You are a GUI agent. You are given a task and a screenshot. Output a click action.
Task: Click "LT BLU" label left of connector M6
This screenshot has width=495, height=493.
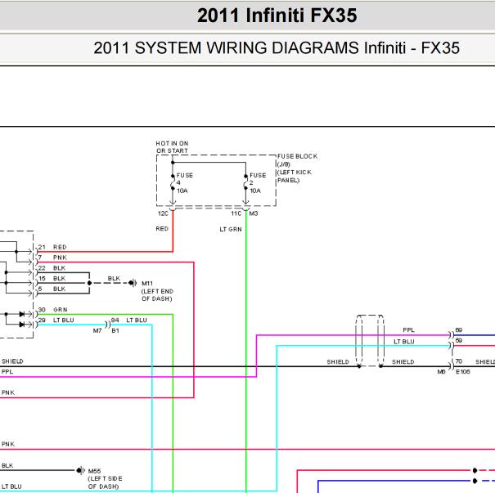(x=403, y=342)
